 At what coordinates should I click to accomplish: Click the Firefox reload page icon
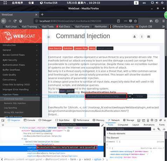pos(15,21)
